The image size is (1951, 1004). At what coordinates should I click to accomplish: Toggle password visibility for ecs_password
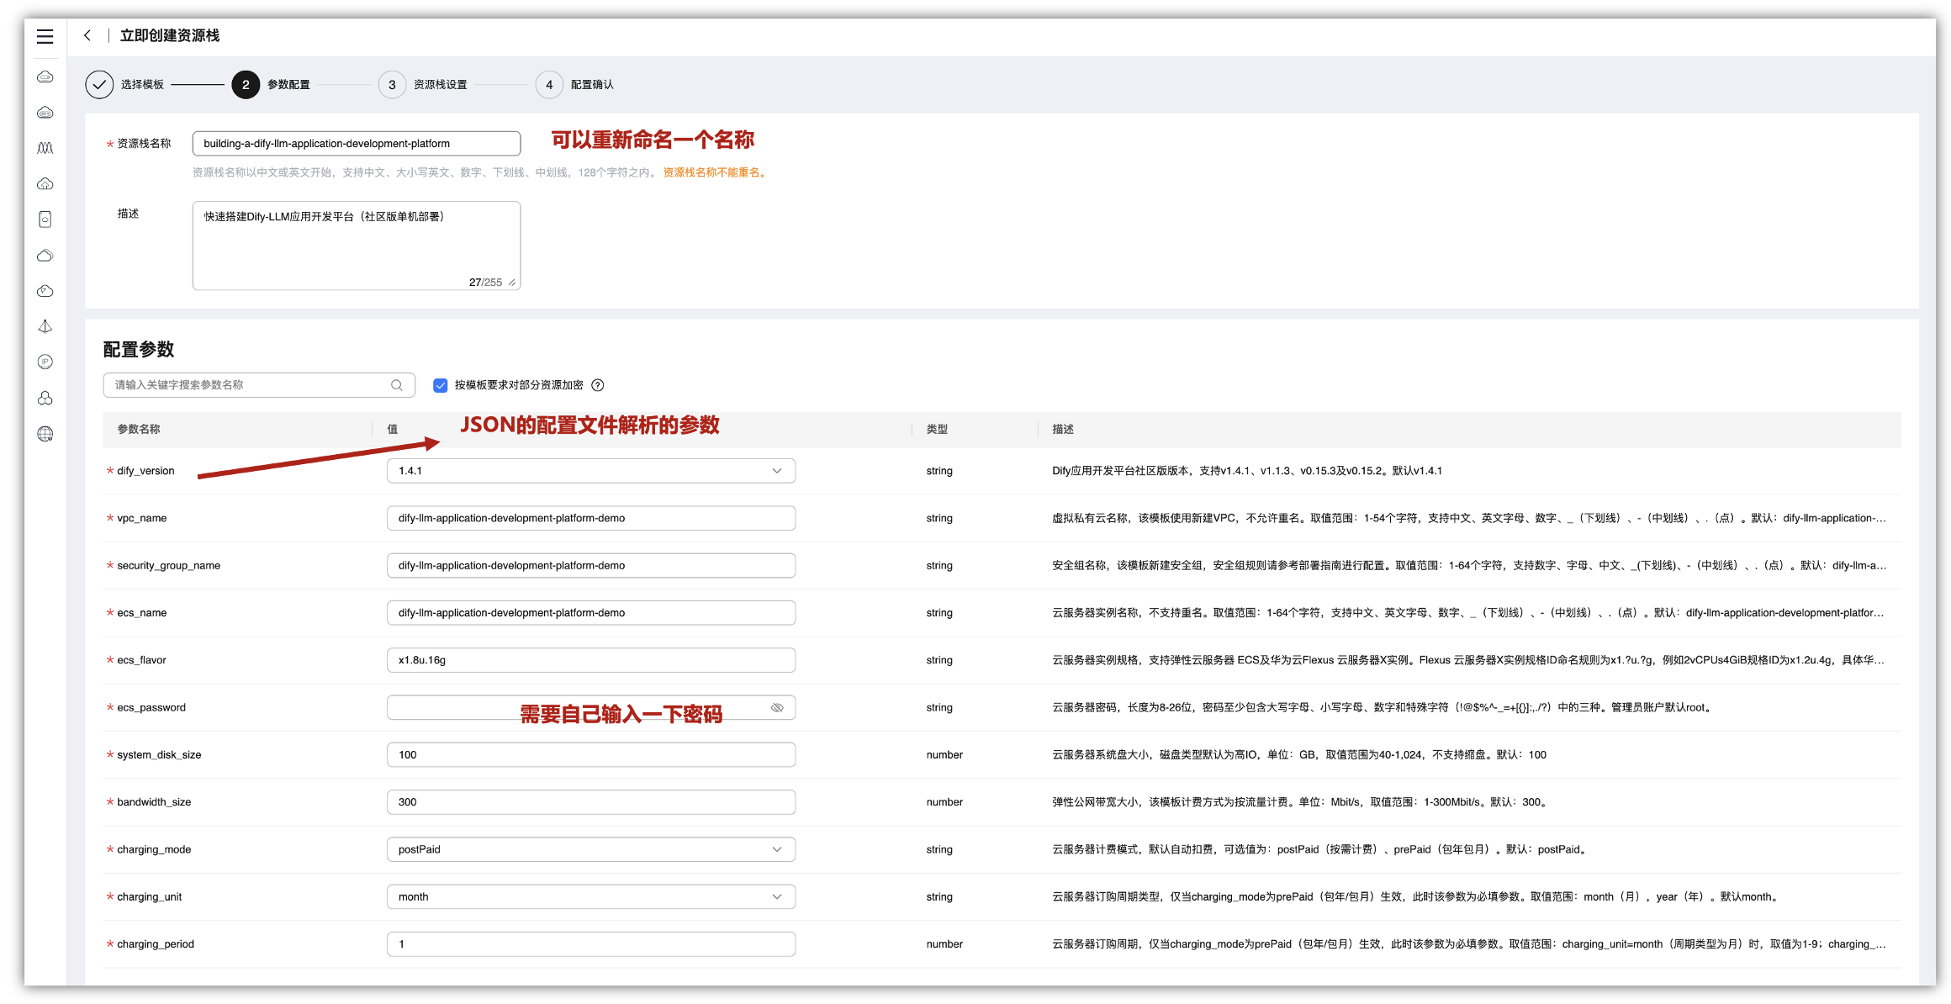coord(777,708)
